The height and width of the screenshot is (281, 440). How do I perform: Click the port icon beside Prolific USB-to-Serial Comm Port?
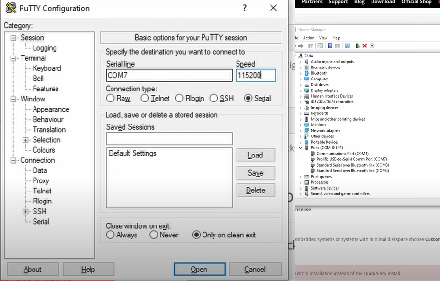click(x=313, y=159)
